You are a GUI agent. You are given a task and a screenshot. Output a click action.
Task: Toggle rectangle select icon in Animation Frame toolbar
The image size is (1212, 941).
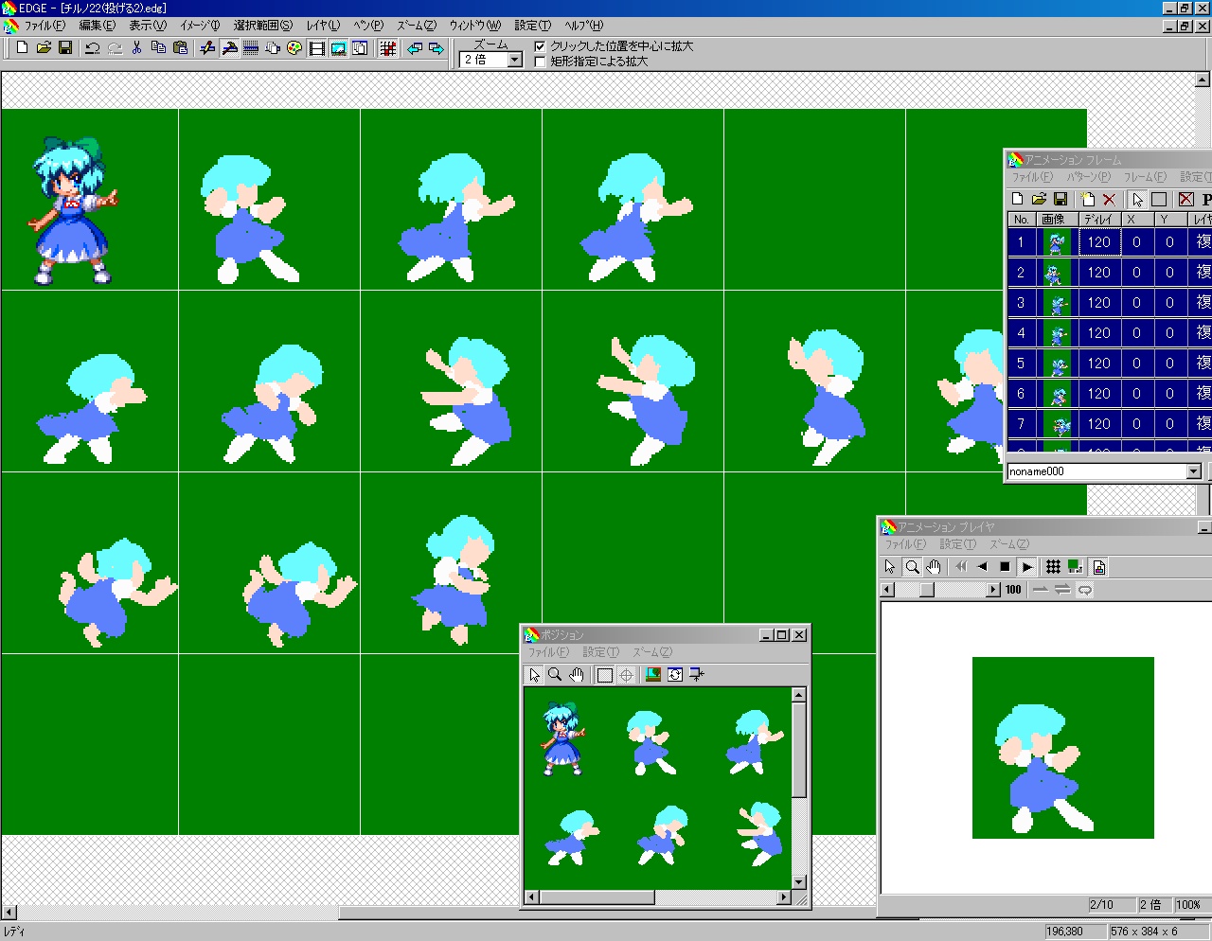point(1158,199)
